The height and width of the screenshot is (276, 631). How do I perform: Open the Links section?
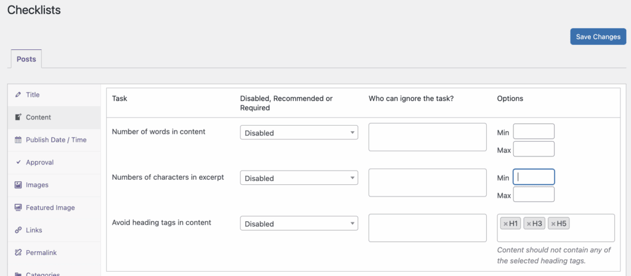pyautogui.click(x=54, y=230)
